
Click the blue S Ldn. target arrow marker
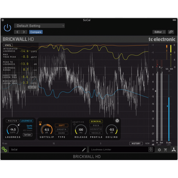click(x=167, y=106)
